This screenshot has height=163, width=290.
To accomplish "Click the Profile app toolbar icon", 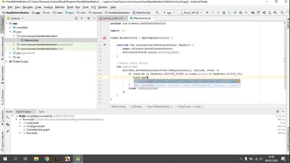I will click(235, 13).
